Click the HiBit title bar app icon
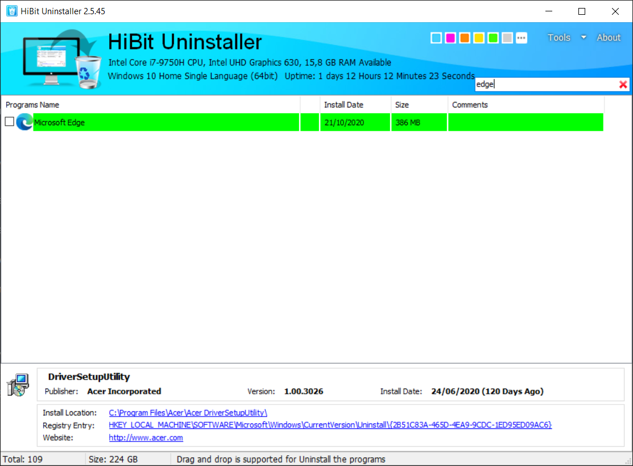Image resolution: width=633 pixels, height=466 pixels. (12, 11)
